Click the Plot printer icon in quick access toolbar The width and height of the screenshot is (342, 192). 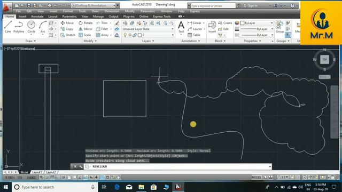click(50, 5)
